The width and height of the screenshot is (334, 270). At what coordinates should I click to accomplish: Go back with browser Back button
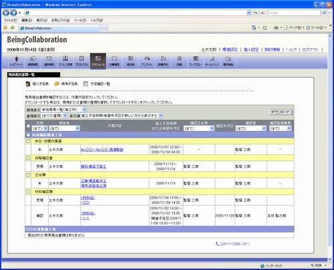click(6, 13)
